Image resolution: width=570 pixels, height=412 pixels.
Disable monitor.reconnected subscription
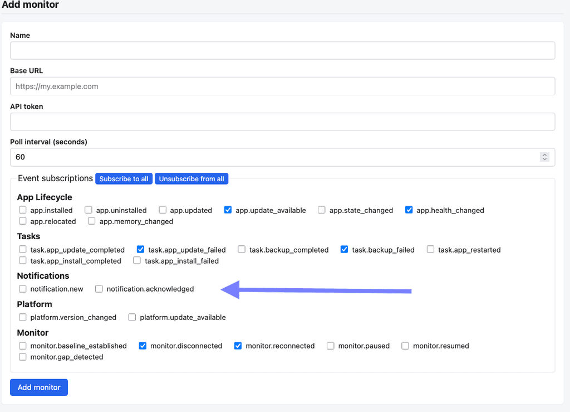point(238,346)
